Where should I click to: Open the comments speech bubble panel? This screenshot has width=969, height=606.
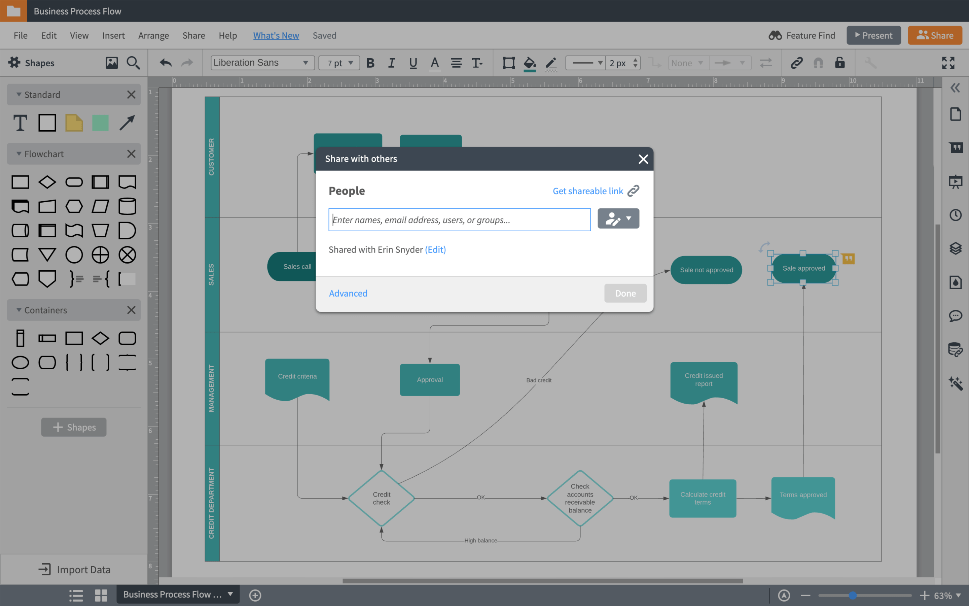pyautogui.click(x=956, y=316)
